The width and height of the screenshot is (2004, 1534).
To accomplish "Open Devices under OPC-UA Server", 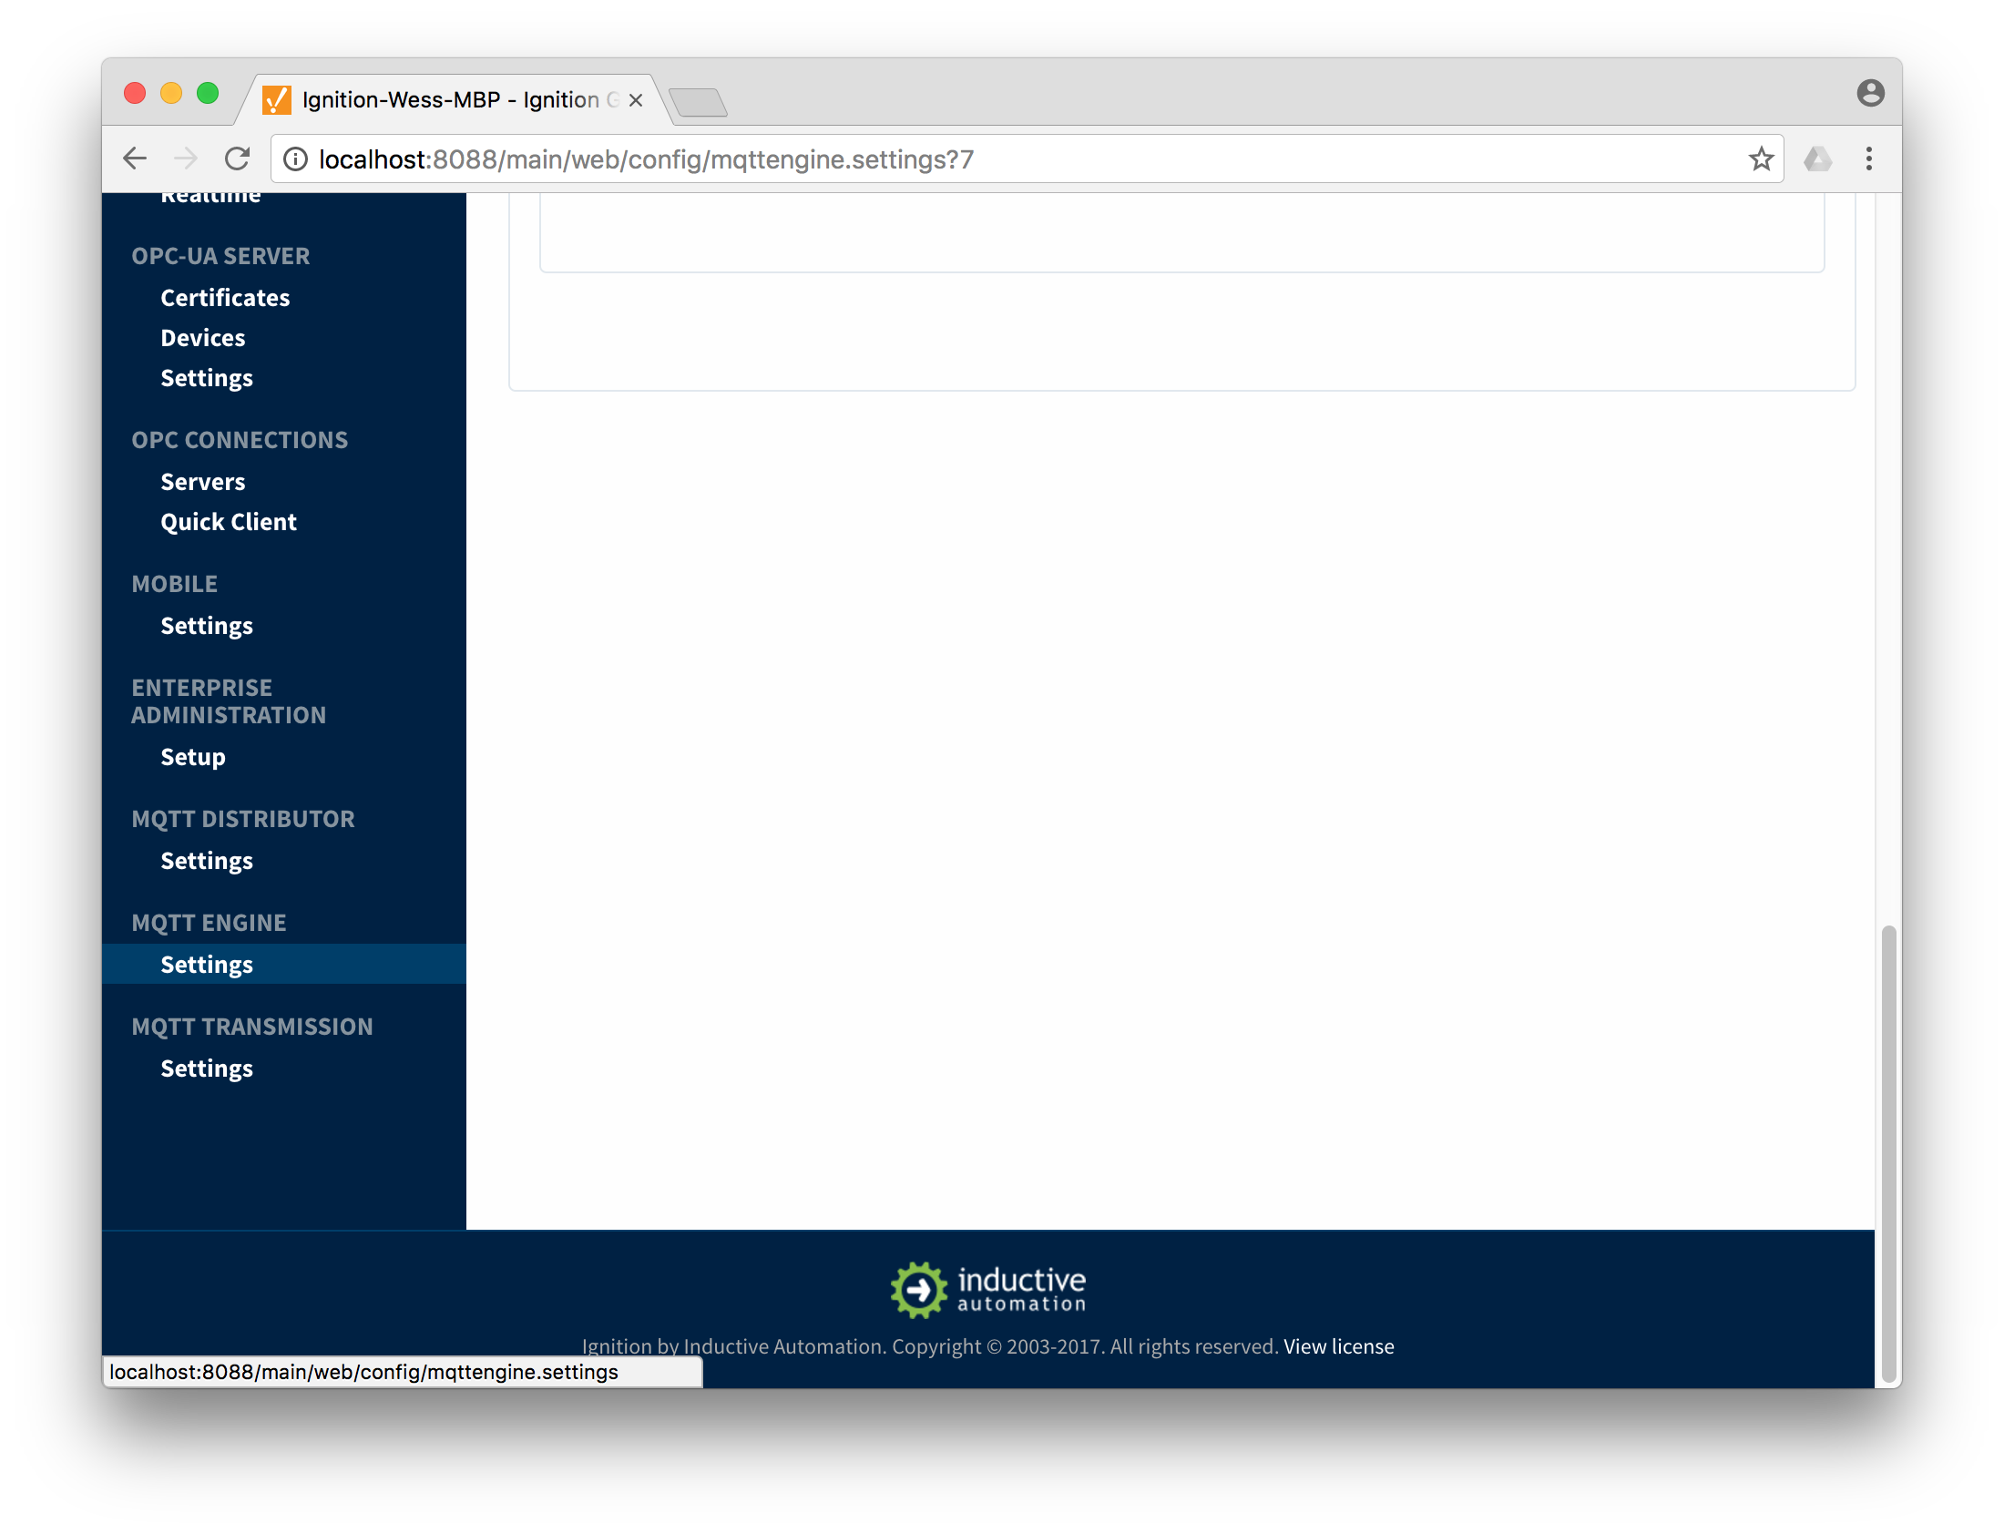I will (203, 338).
